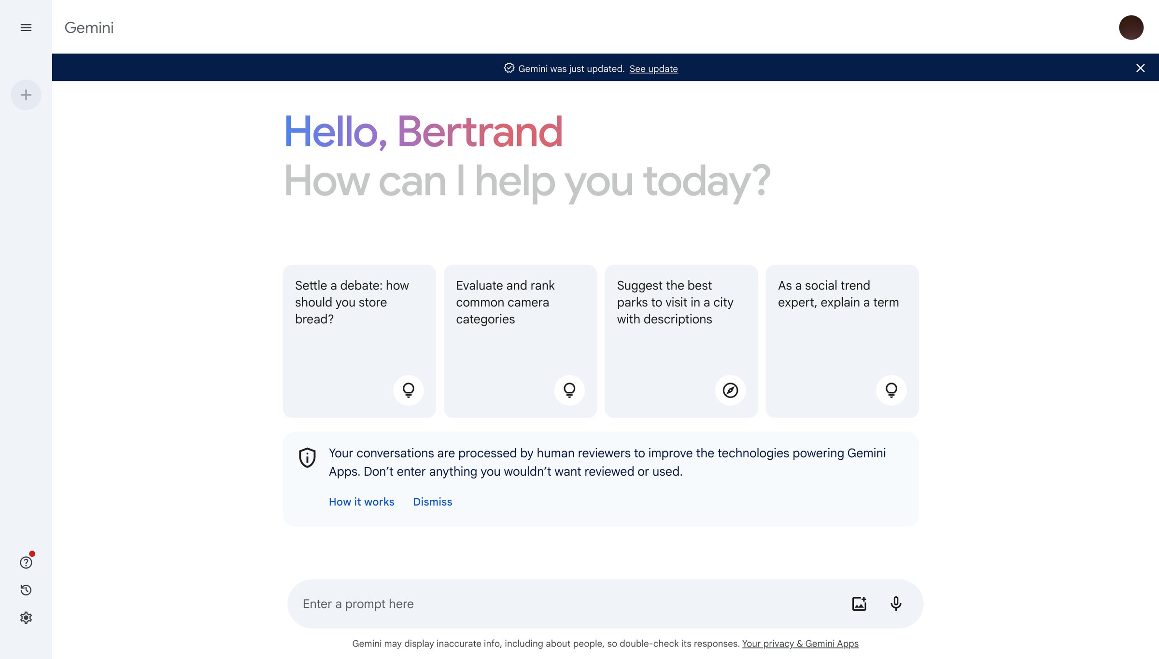The image size is (1159, 659).
Task: Click the lightbulb icon on bread card
Action: tap(409, 390)
